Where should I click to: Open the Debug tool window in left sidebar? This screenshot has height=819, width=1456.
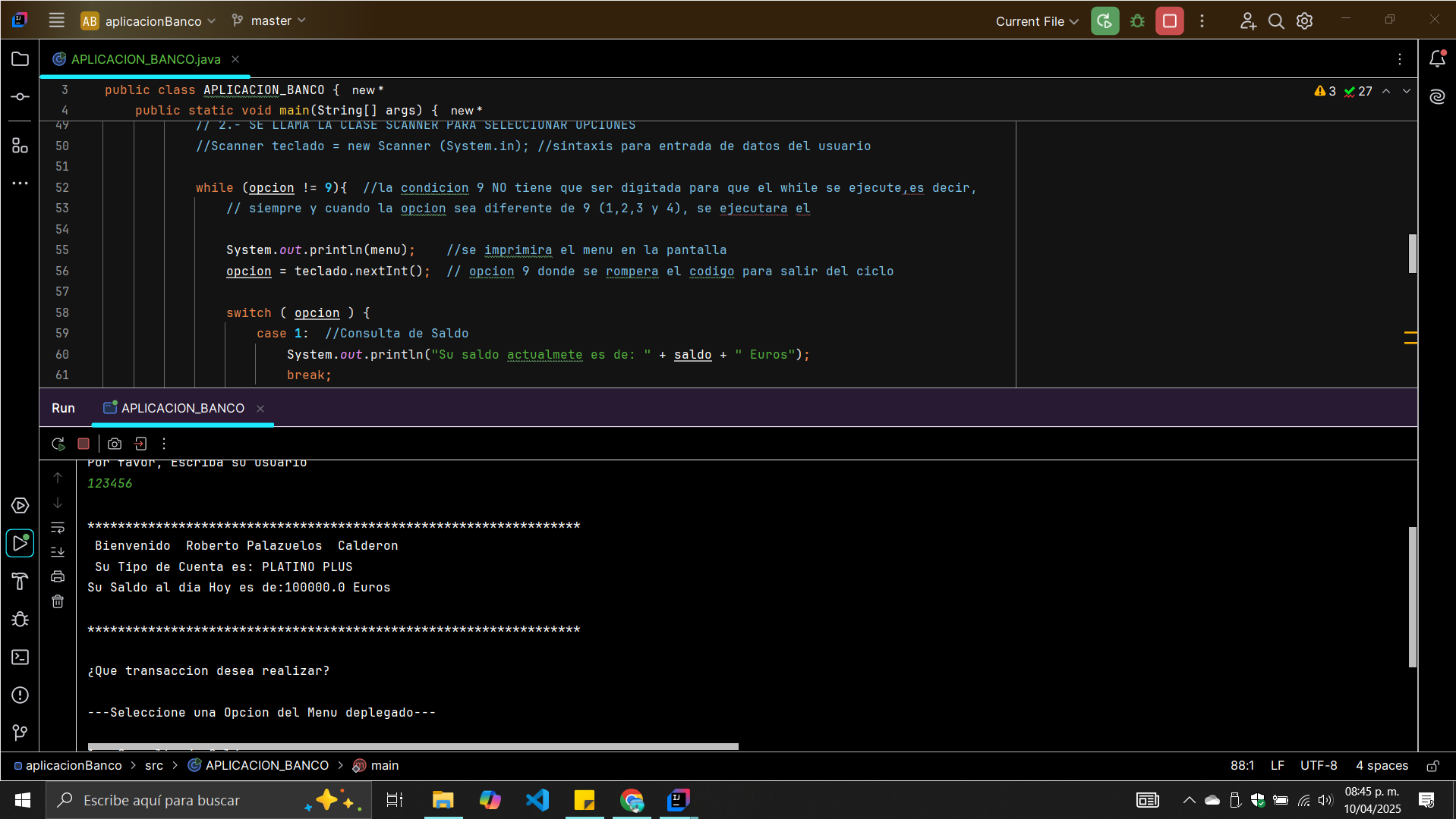(20, 620)
